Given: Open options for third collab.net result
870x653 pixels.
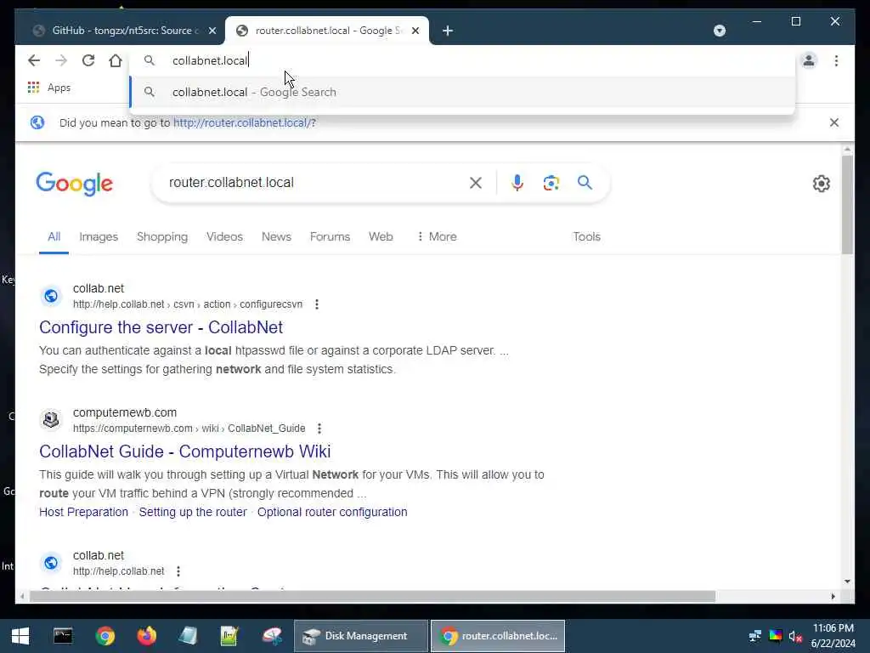Looking at the screenshot, I should [178, 571].
